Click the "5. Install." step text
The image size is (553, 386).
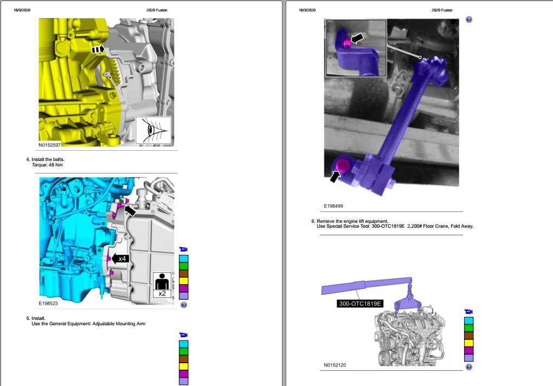[36, 318]
